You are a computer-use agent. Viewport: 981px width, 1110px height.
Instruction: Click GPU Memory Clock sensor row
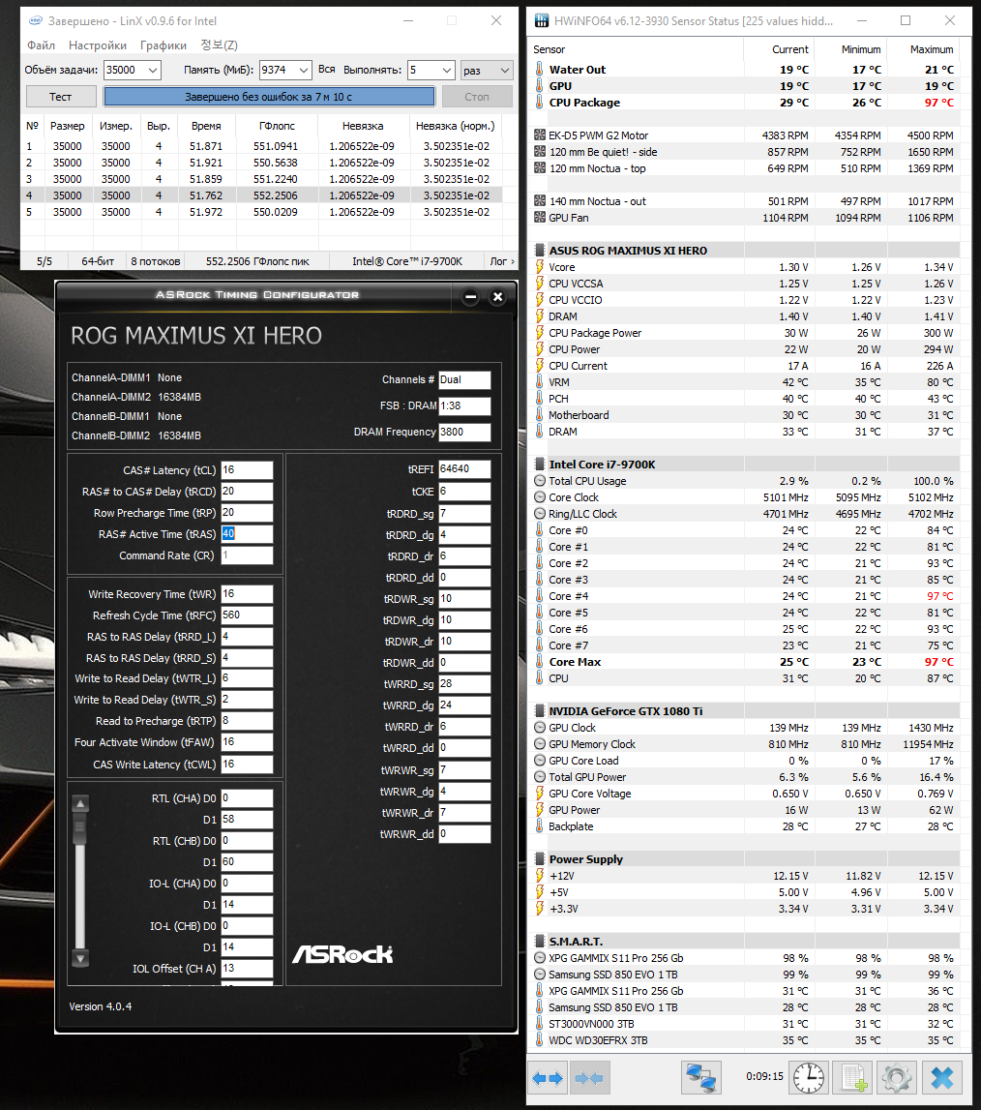745,744
